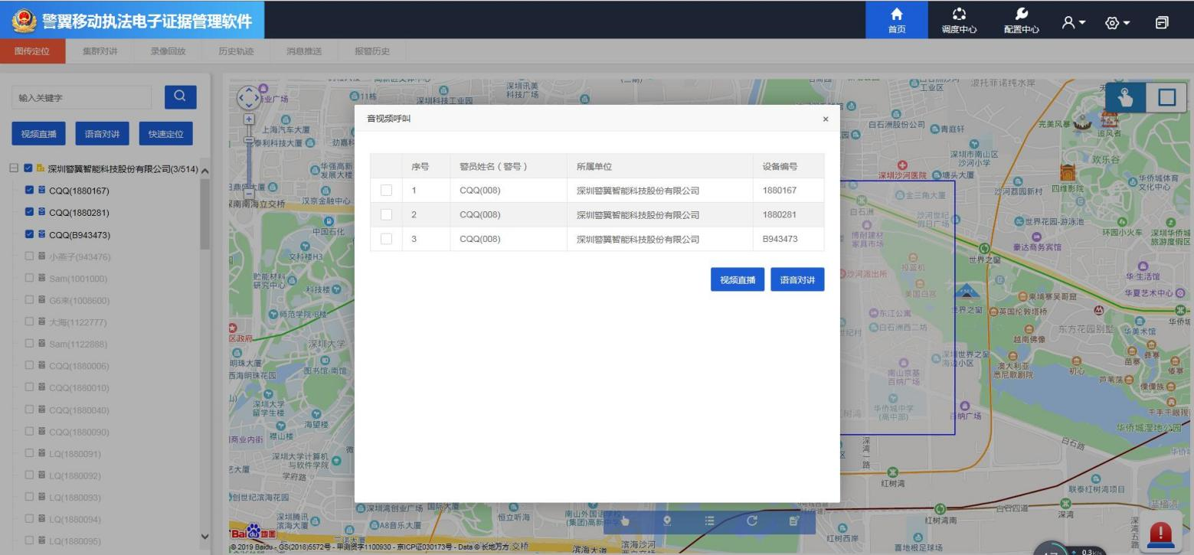Check 小燕子(943476) in device tree
This screenshot has height=555, width=1194.
point(30,256)
